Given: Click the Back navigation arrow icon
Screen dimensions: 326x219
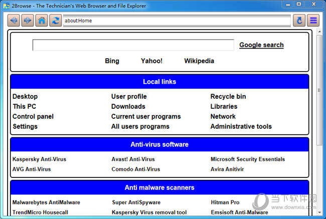Looking at the screenshot, I should pos(14,21).
